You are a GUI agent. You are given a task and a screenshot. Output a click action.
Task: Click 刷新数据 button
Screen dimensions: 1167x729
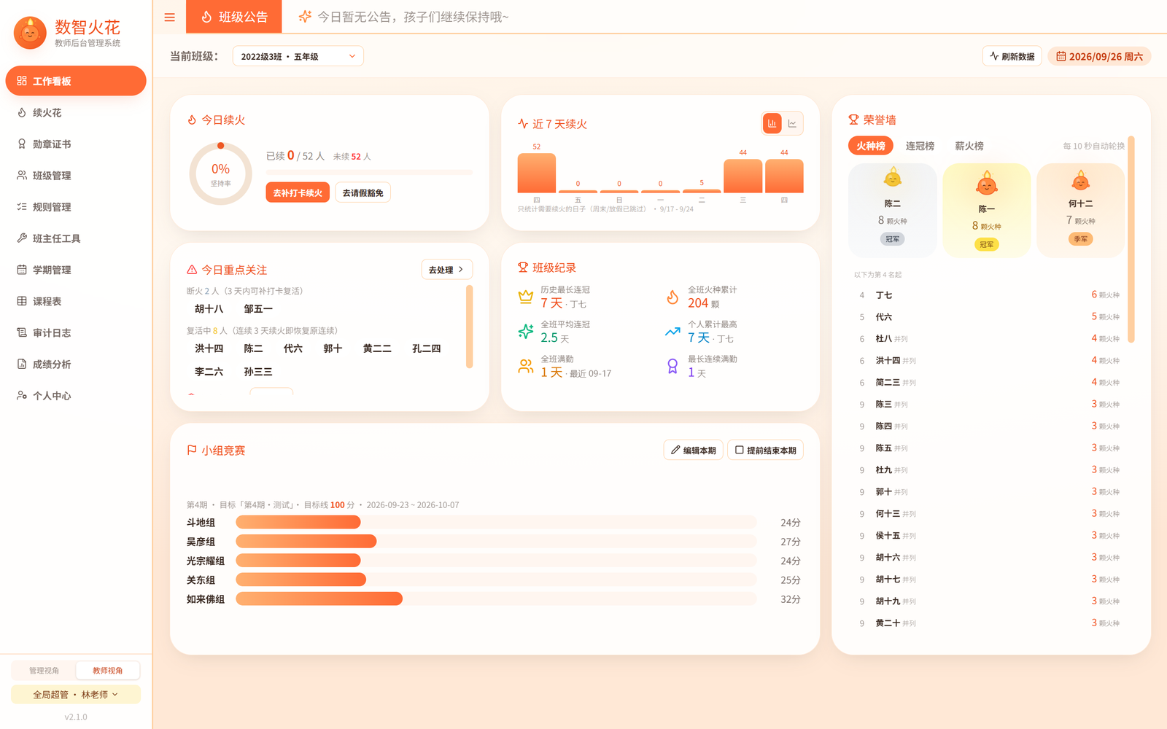(x=1012, y=56)
